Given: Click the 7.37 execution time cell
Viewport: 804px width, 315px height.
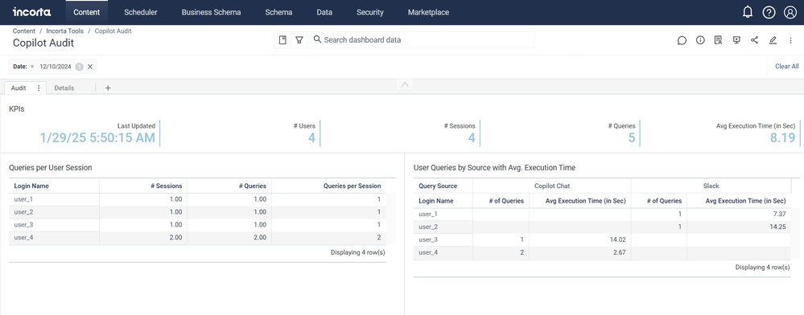Looking at the screenshot, I should pos(778,214).
